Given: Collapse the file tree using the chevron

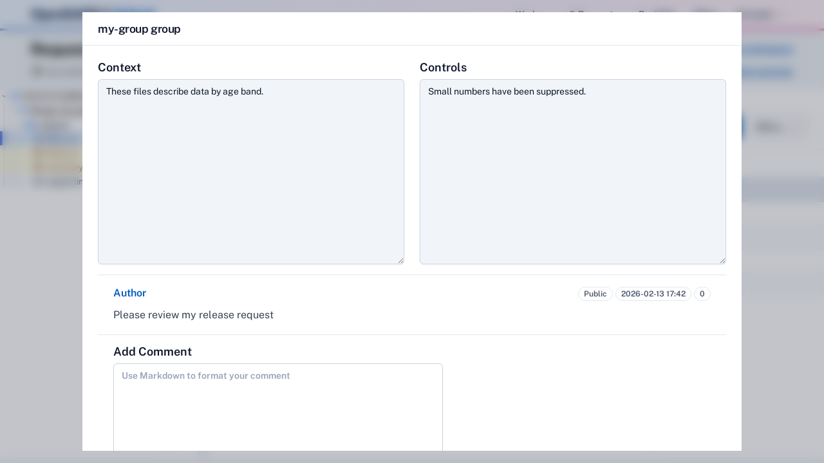Looking at the screenshot, I should pyautogui.click(x=4, y=95).
